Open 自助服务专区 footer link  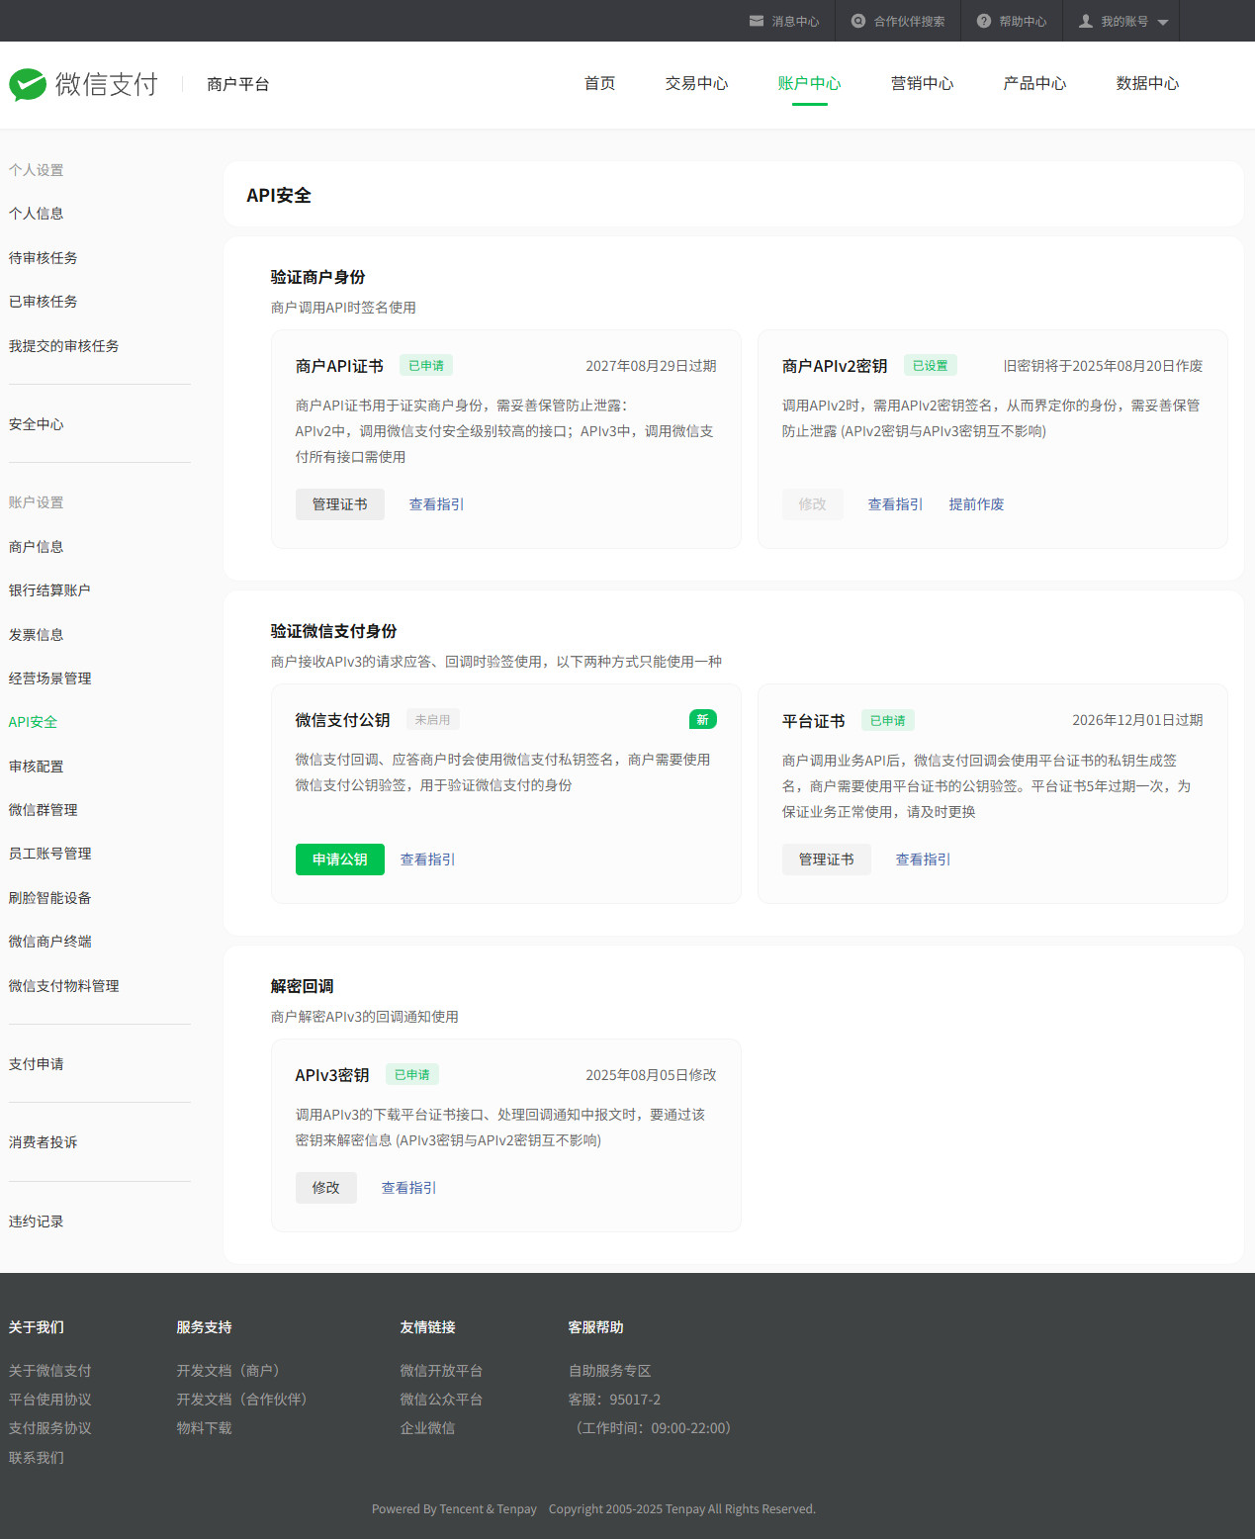[x=610, y=1371]
